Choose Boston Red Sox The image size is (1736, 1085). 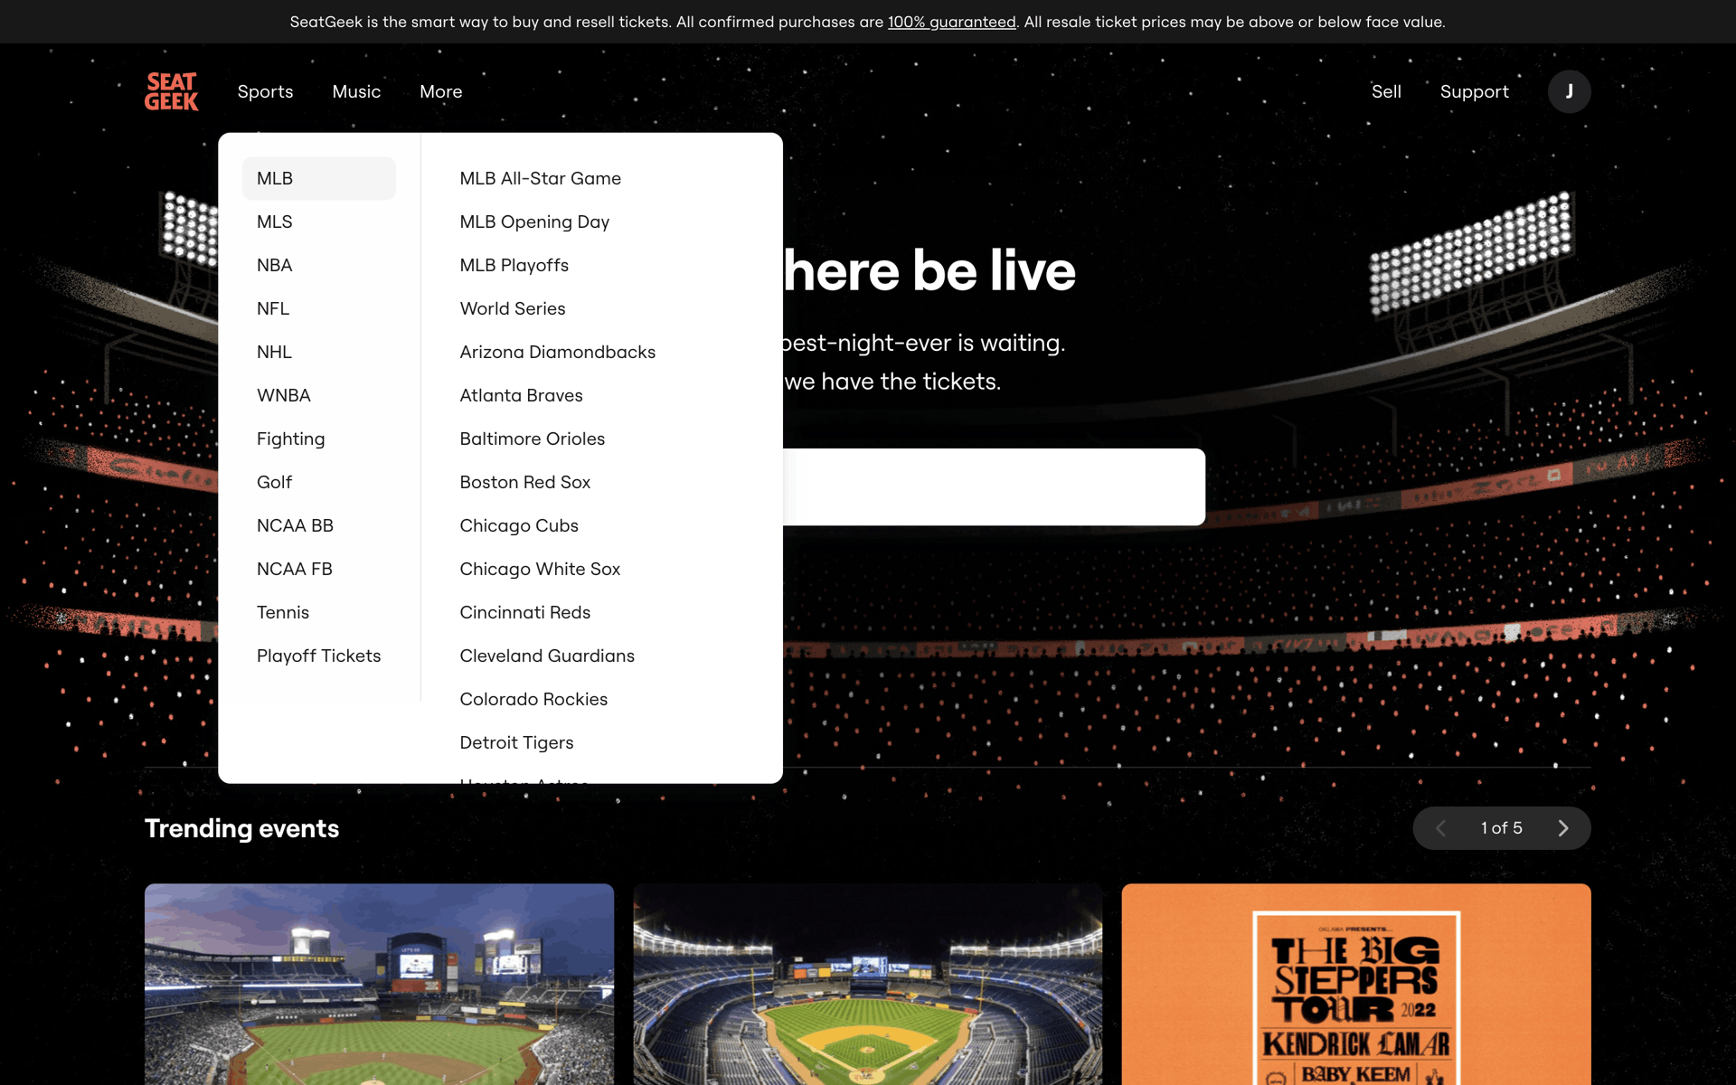coord(524,482)
